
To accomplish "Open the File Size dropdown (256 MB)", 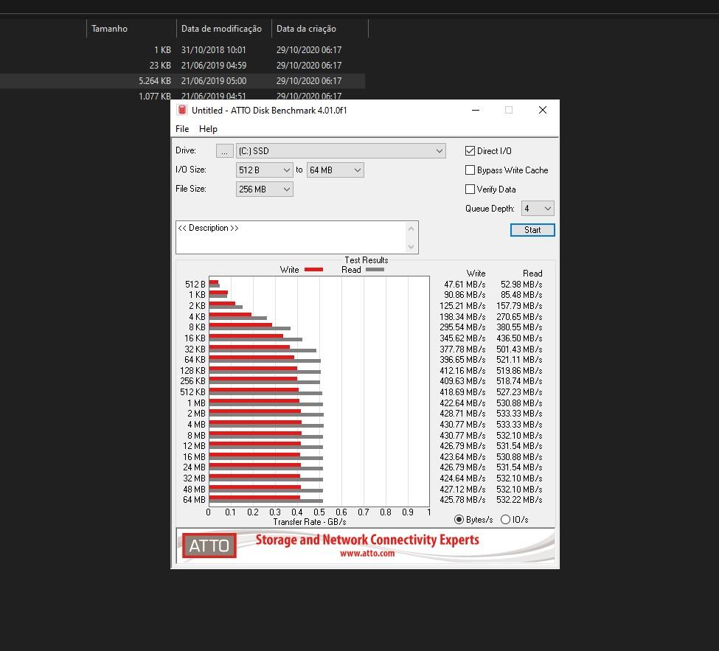I will pyautogui.click(x=264, y=189).
